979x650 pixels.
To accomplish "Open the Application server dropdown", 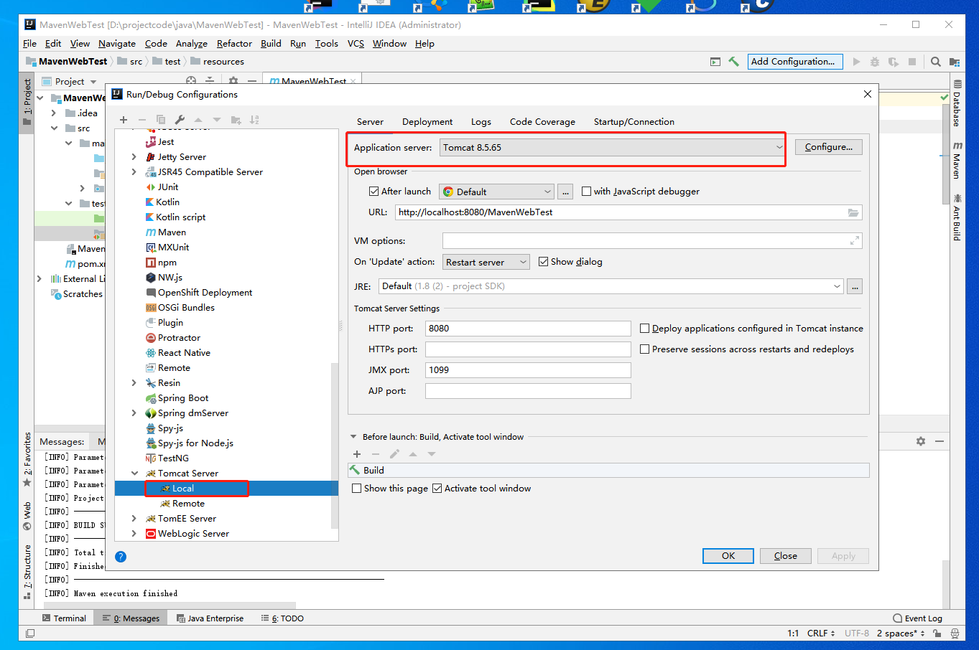I will point(613,147).
